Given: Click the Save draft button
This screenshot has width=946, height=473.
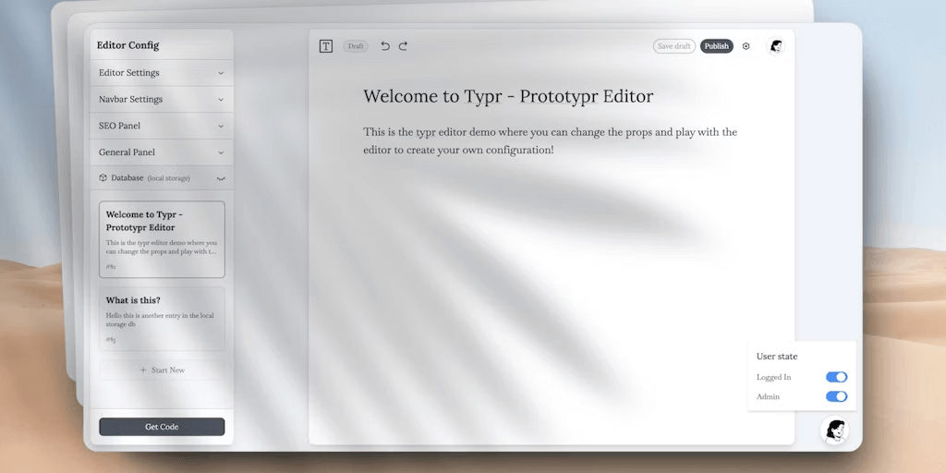Looking at the screenshot, I should [x=674, y=46].
